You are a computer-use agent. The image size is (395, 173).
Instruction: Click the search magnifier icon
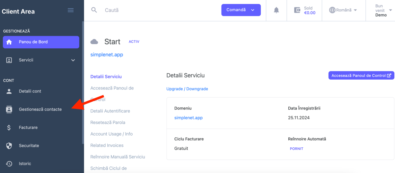(x=94, y=10)
